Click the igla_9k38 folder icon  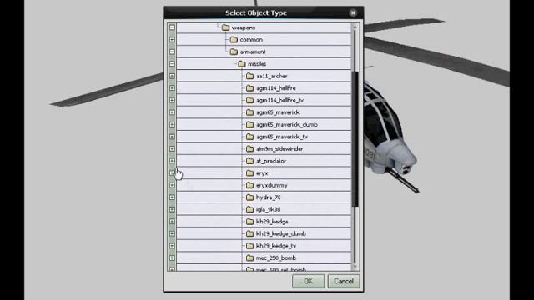click(250, 209)
